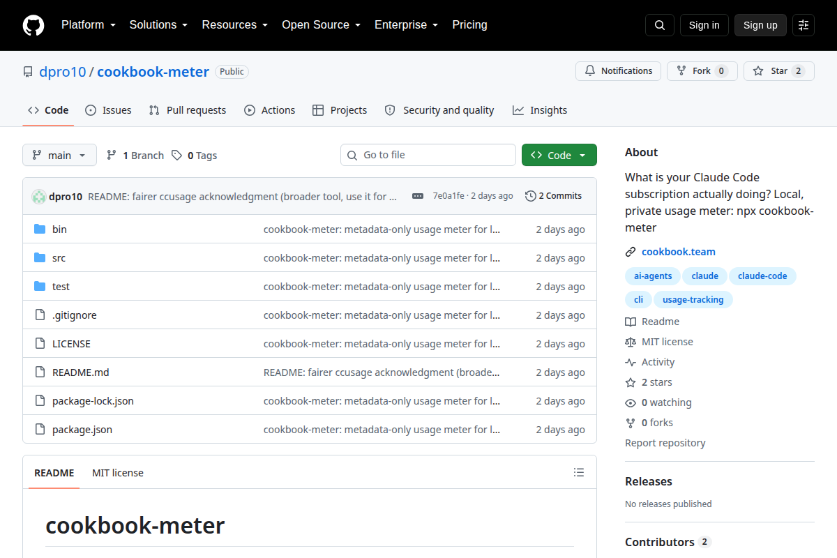Click the Go to file search field
The height and width of the screenshot is (558, 837).
(428, 155)
